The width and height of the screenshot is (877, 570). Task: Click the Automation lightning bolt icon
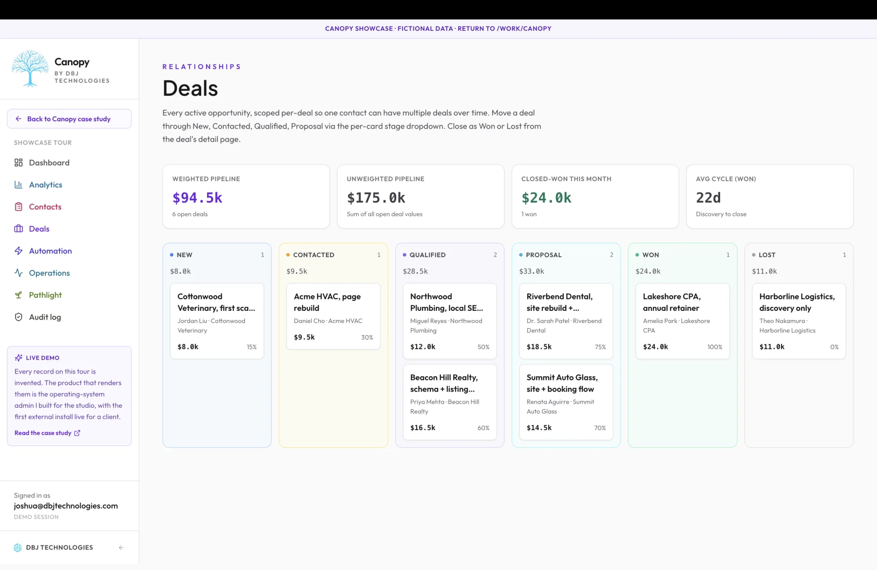coord(19,251)
